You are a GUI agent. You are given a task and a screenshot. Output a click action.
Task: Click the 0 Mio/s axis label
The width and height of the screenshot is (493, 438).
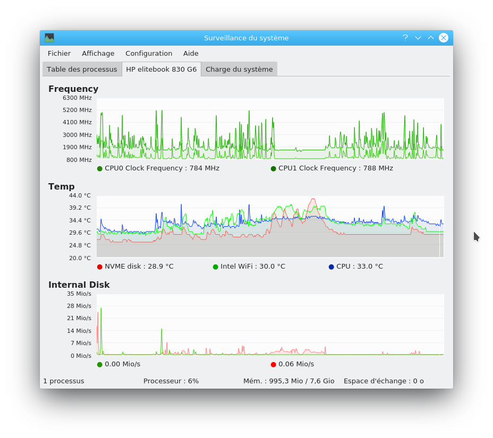point(81,355)
